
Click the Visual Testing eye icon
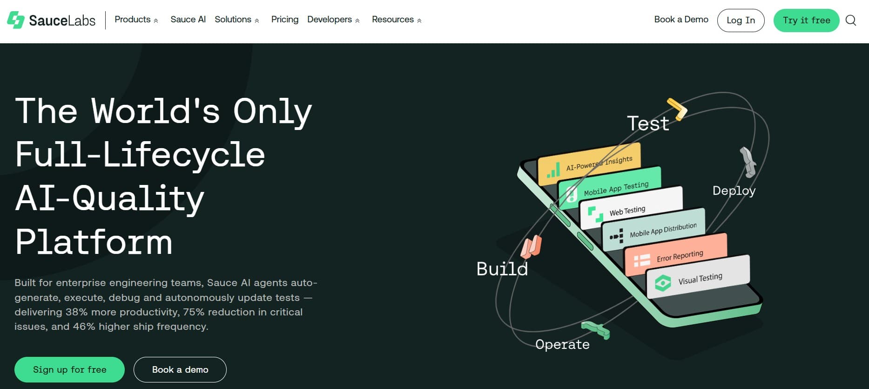663,283
